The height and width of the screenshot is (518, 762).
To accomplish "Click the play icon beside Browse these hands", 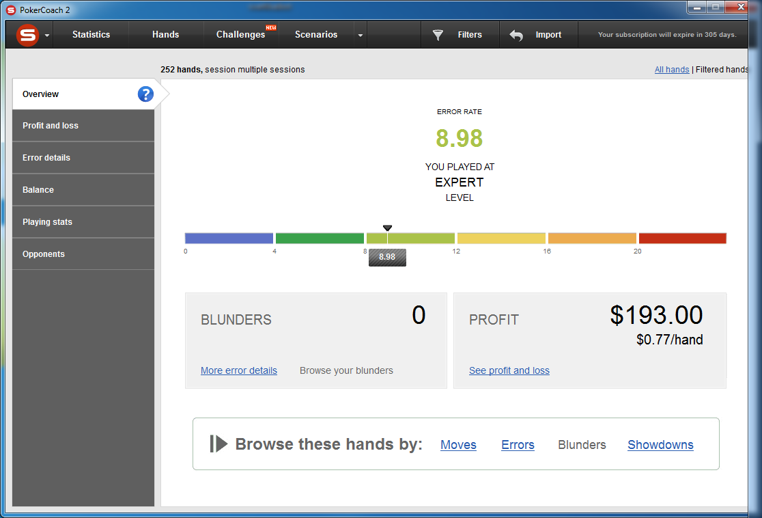I will 218,444.
